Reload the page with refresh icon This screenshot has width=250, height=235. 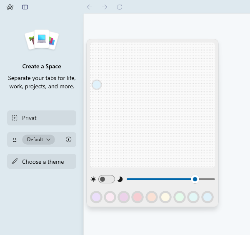coord(120,7)
